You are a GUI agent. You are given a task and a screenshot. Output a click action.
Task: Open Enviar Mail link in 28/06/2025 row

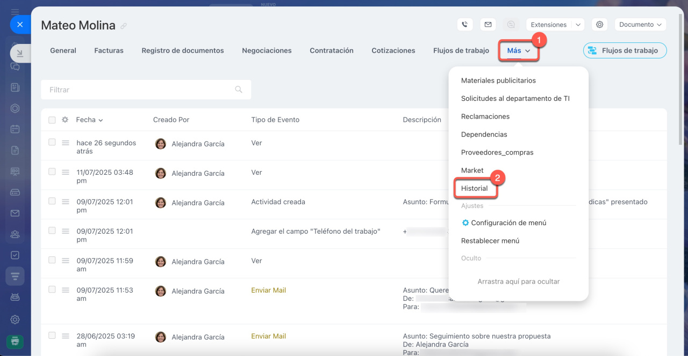coord(268,336)
